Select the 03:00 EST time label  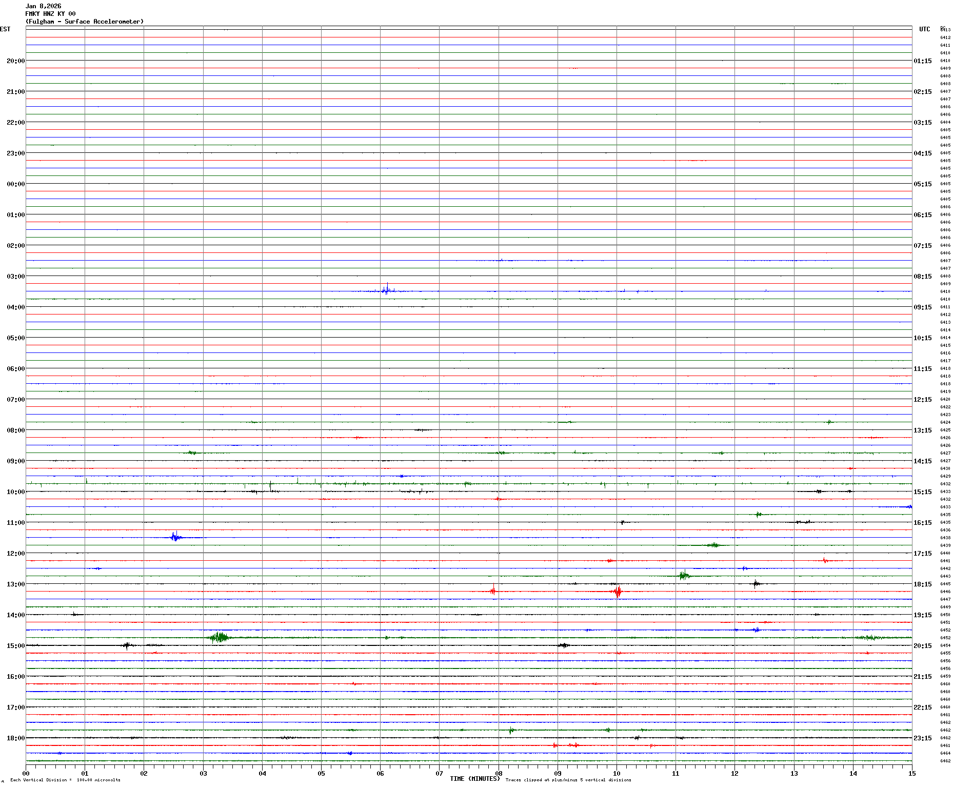(x=15, y=277)
